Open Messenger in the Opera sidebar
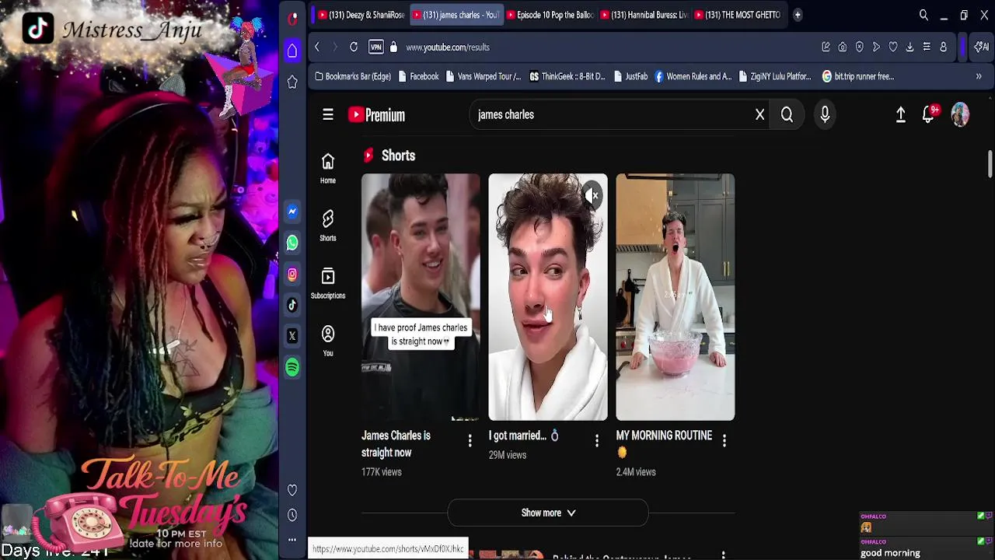The image size is (995, 560). coord(292,212)
